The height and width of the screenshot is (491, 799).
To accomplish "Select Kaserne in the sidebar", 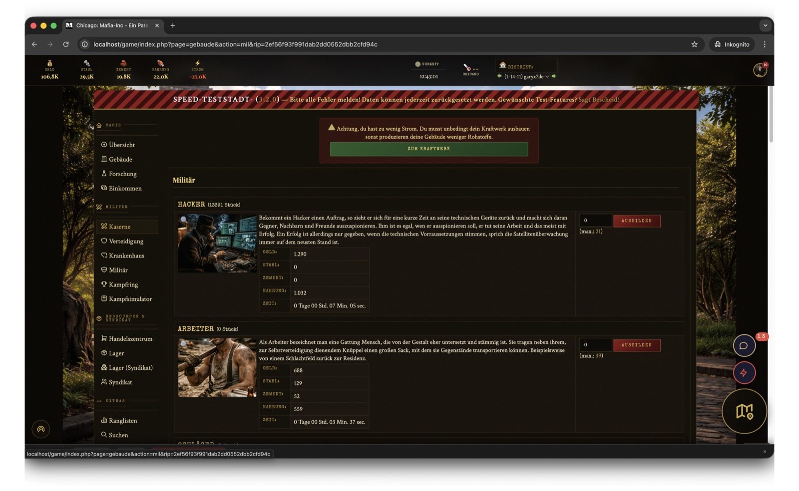I will point(127,227).
